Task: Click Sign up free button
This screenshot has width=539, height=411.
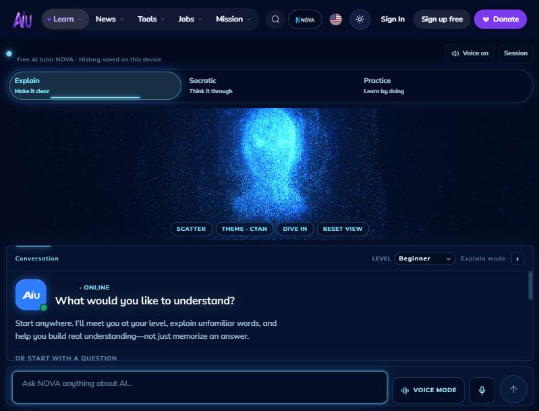Action: click(442, 20)
